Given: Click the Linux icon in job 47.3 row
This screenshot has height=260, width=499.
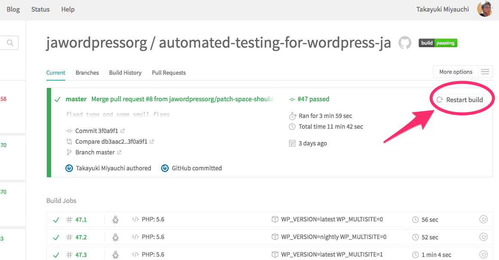Looking at the screenshot, I should (116, 254).
